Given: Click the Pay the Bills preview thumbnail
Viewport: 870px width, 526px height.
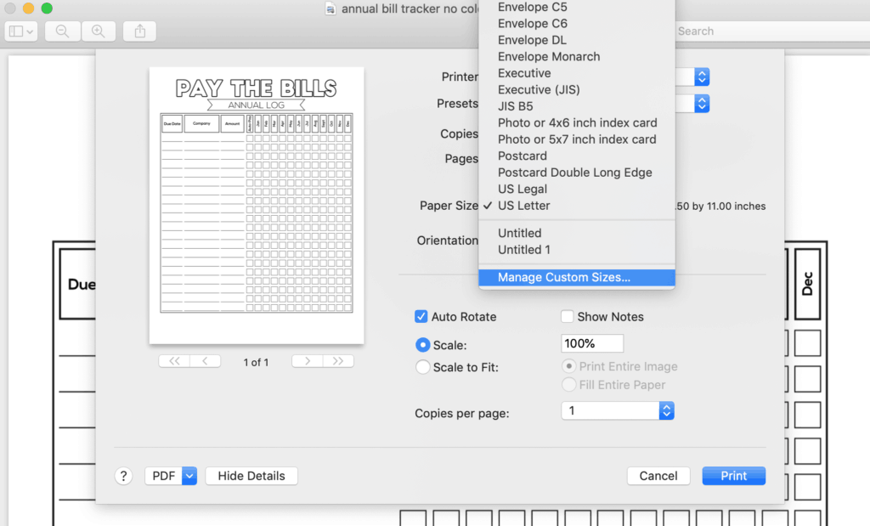Looking at the screenshot, I should click(x=257, y=206).
